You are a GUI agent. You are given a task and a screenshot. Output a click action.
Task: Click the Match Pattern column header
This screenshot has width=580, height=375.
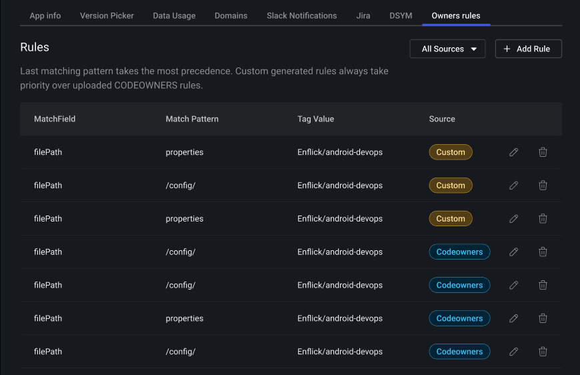[192, 119]
